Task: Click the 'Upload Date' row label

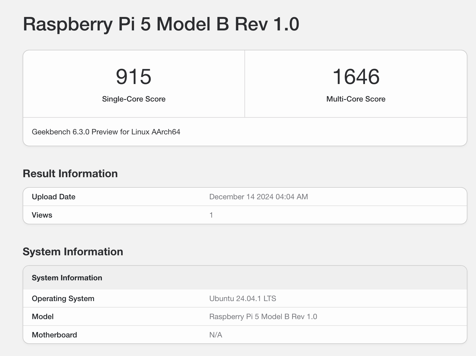Action: 54,197
